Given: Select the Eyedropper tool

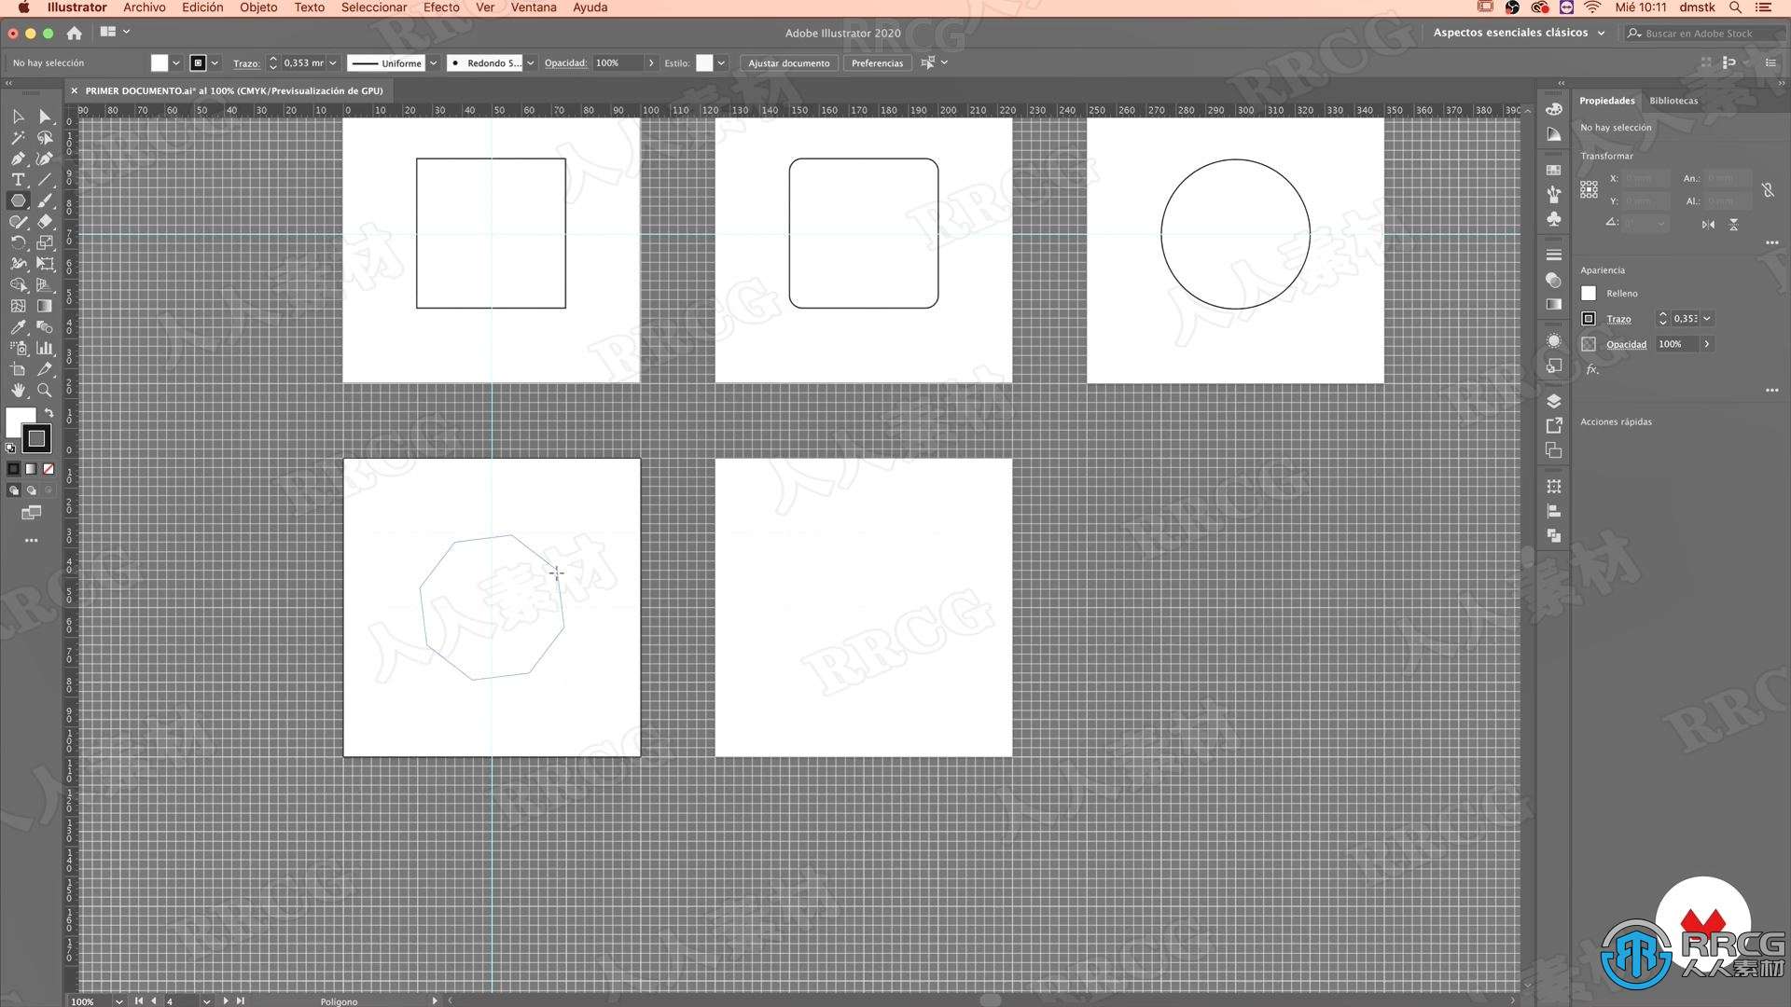Looking at the screenshot, I should pyautogui.click(x=18, y=327).
